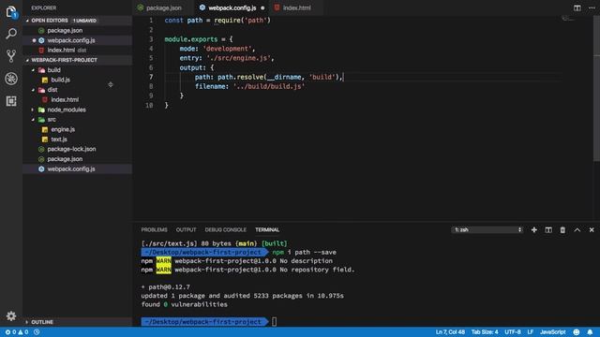Select the Terminal panel tab
Screen dimensions: 600x337
pyautogui.click(x=267, y=229)
